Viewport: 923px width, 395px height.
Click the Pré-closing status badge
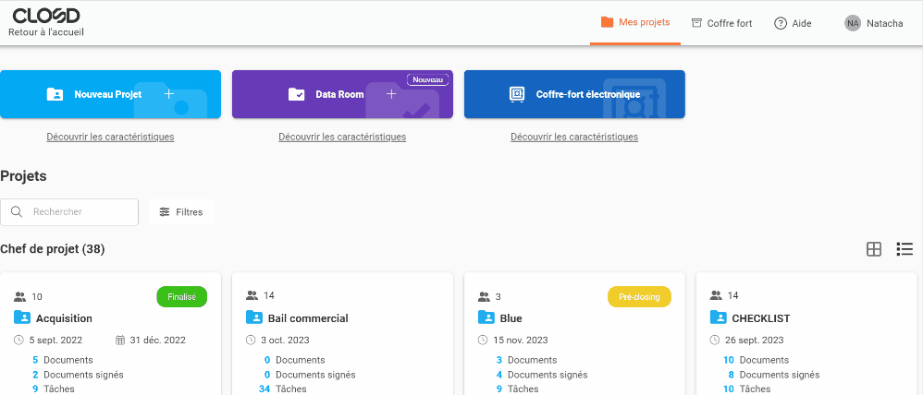(x=639, y=296)
